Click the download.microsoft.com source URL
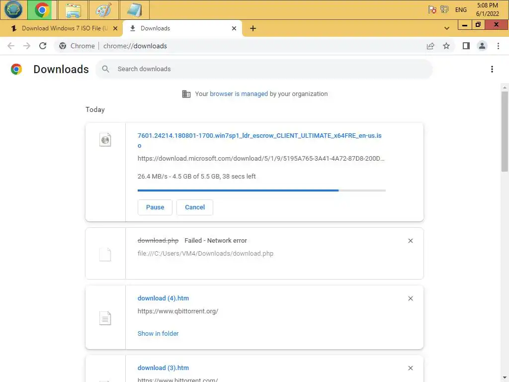This screenshot has width=509, height=382. pyautogui.click(x=261, y=159)
